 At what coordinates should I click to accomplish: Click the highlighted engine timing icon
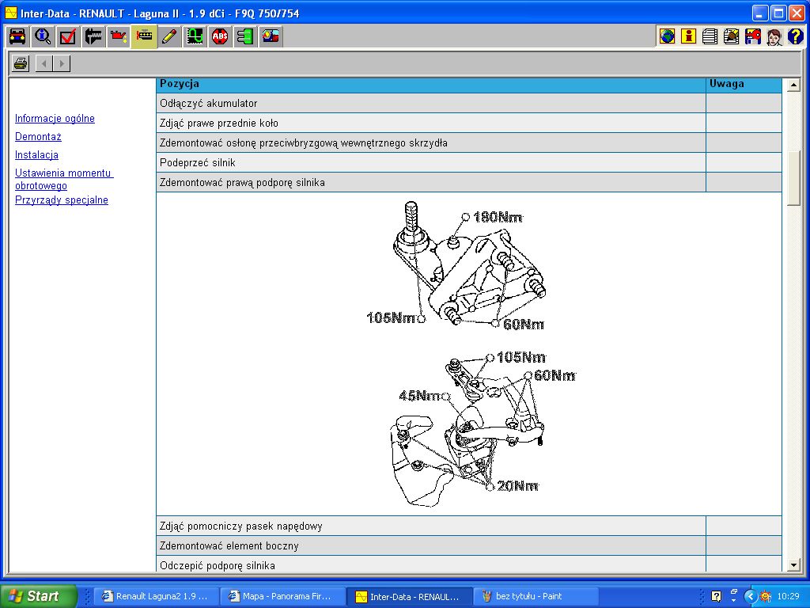click(144, 36)
